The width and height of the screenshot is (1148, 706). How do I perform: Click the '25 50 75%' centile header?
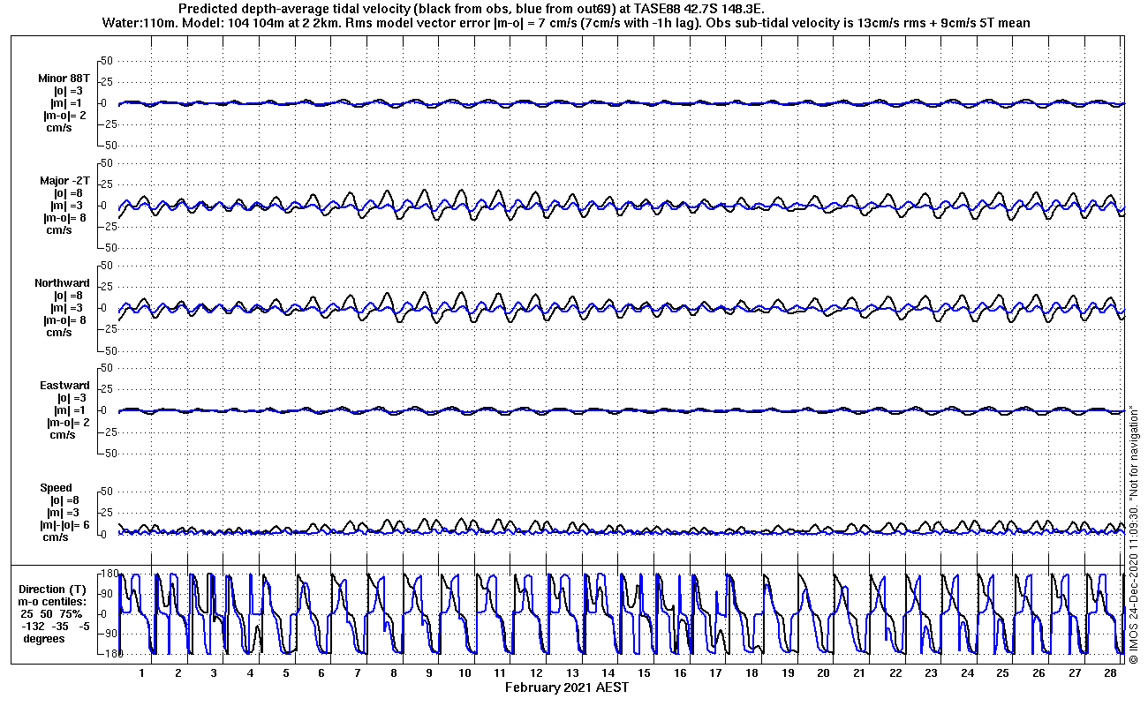(x=53, y=614)
